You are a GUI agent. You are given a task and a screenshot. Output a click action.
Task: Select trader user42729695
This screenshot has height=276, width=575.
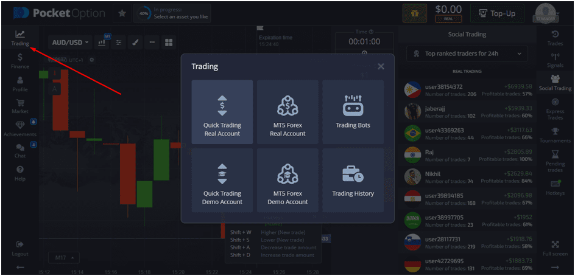468,264
